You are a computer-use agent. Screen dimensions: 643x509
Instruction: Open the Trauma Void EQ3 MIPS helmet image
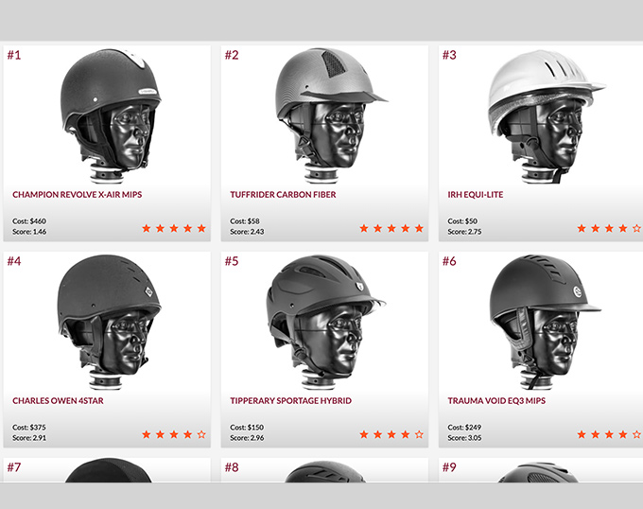pos(545,322)
